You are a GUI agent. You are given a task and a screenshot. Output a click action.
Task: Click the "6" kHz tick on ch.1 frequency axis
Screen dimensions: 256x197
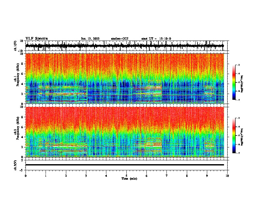[22, 74]
